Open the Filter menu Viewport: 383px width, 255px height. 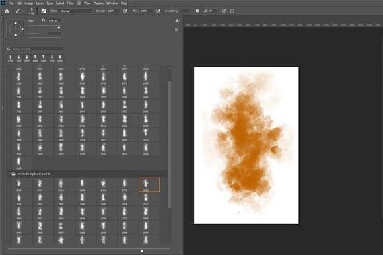tap(71, 3)
